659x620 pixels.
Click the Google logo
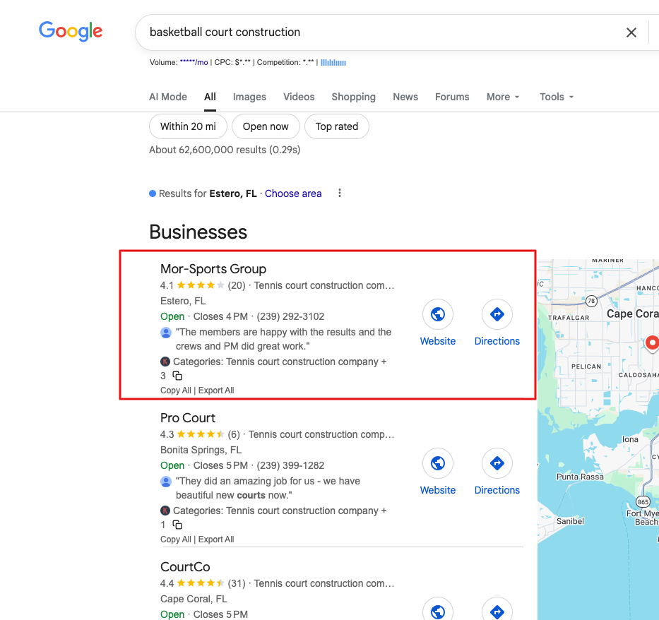(x=71, y=31)
